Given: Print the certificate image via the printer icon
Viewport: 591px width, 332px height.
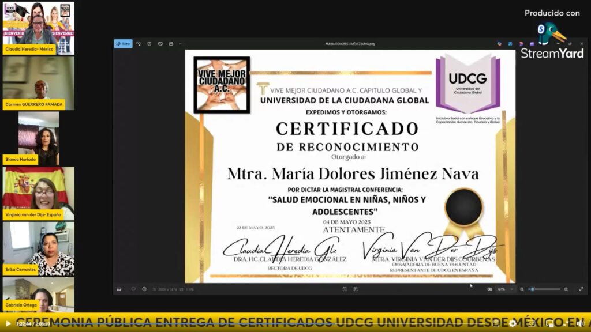Looking at the screenshot, I should [x=160, y=44].
